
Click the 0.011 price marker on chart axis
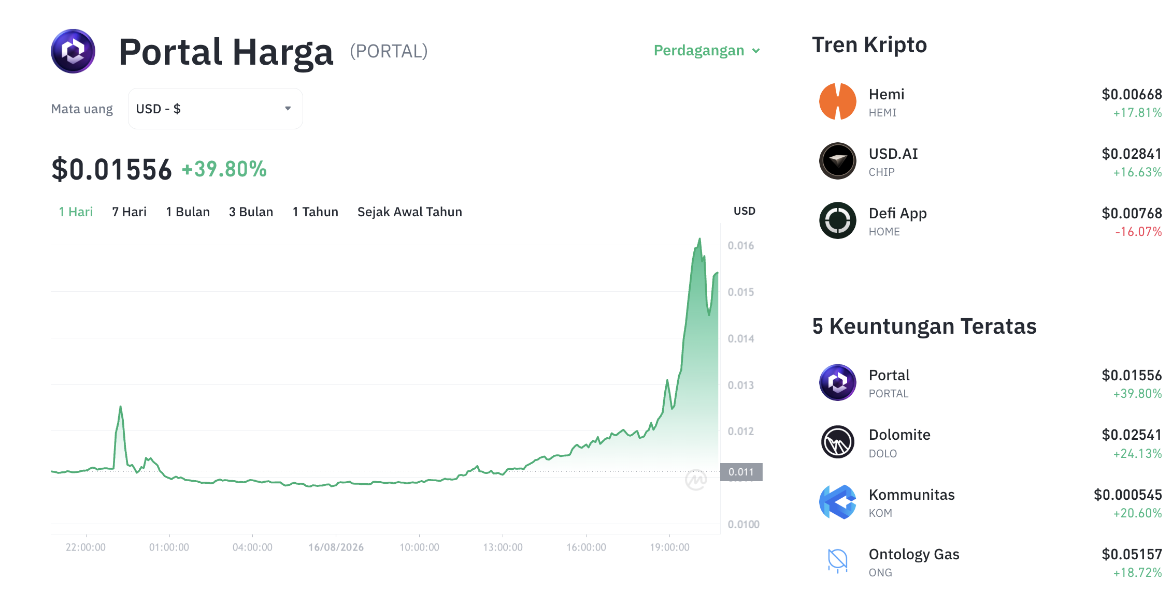741,472
